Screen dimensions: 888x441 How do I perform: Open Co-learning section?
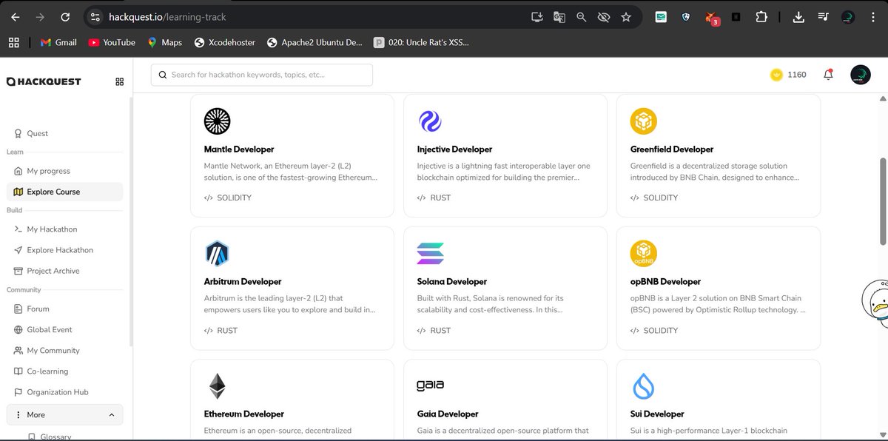(47, 371)
